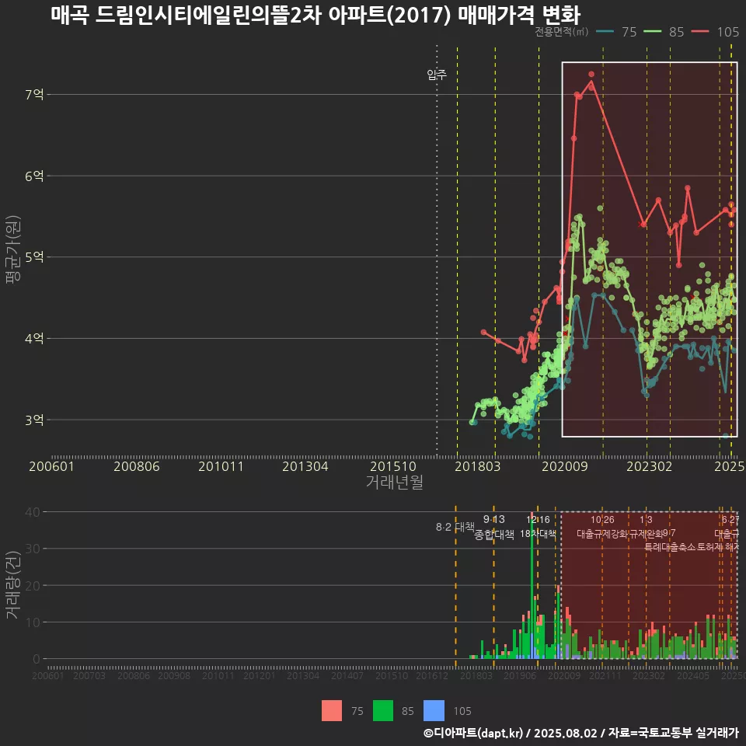Click the 4억 y-axis label
Screen dimensions: 746x746
pos(34,338)
